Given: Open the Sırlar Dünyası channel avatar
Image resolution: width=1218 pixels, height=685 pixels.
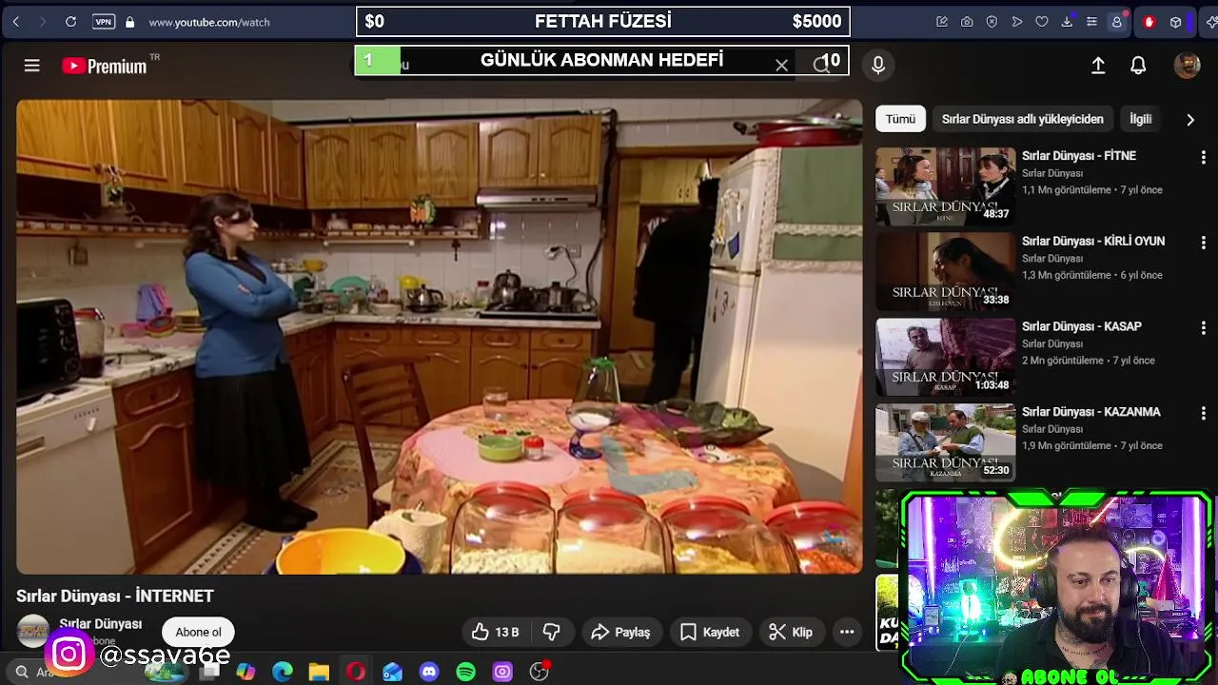Looking at the screenshot, I should 33,631.
